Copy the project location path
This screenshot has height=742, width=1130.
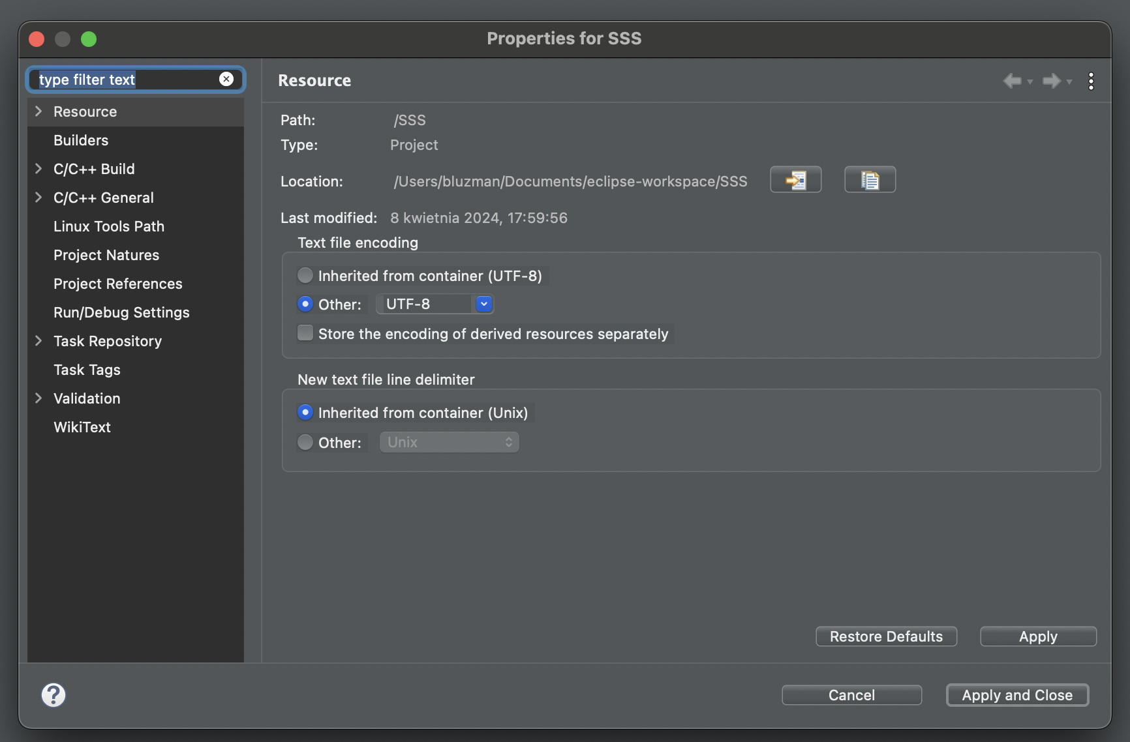tap(870, 179)
